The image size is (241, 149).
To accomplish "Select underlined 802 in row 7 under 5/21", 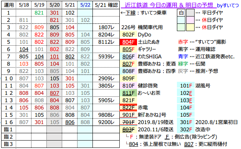I will coord(70,56).
